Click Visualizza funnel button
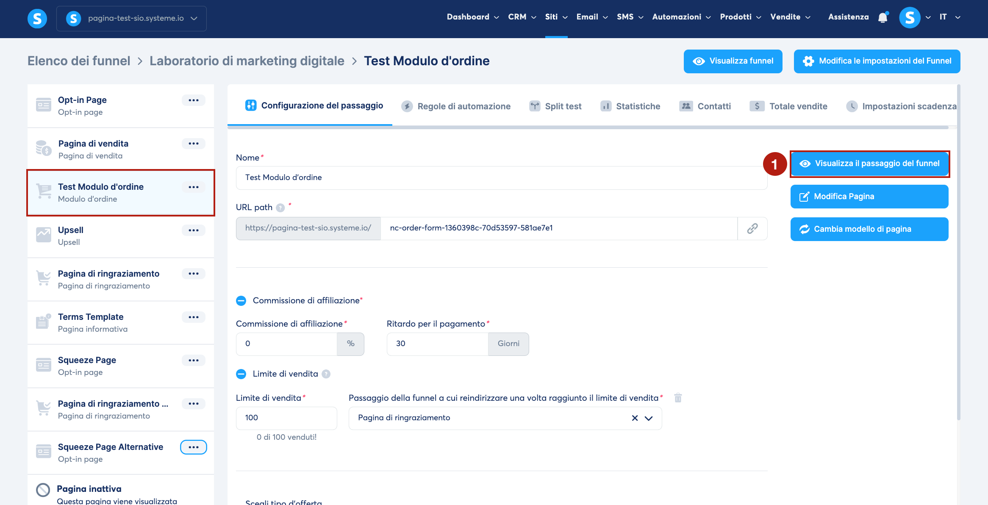This screenshot has width=988, height=505. (x=733, y=61)
